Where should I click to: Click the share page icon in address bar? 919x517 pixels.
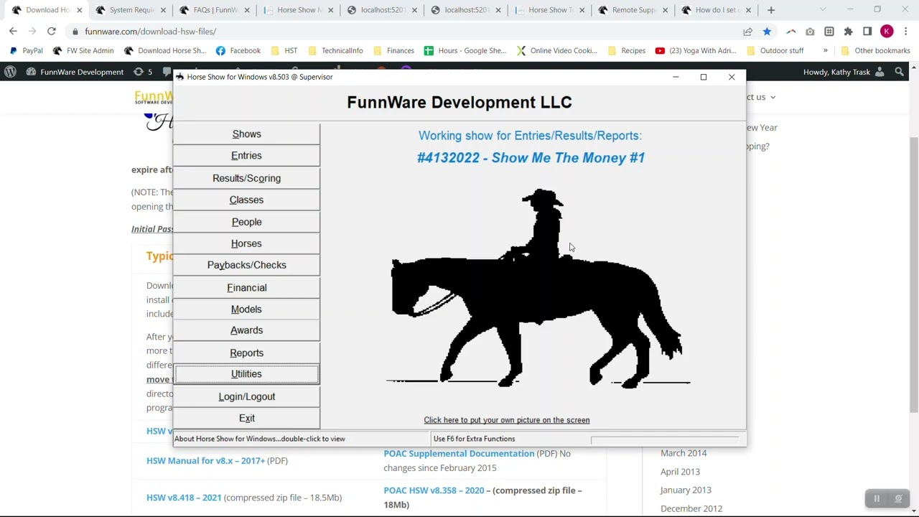(x=747, y=32)
